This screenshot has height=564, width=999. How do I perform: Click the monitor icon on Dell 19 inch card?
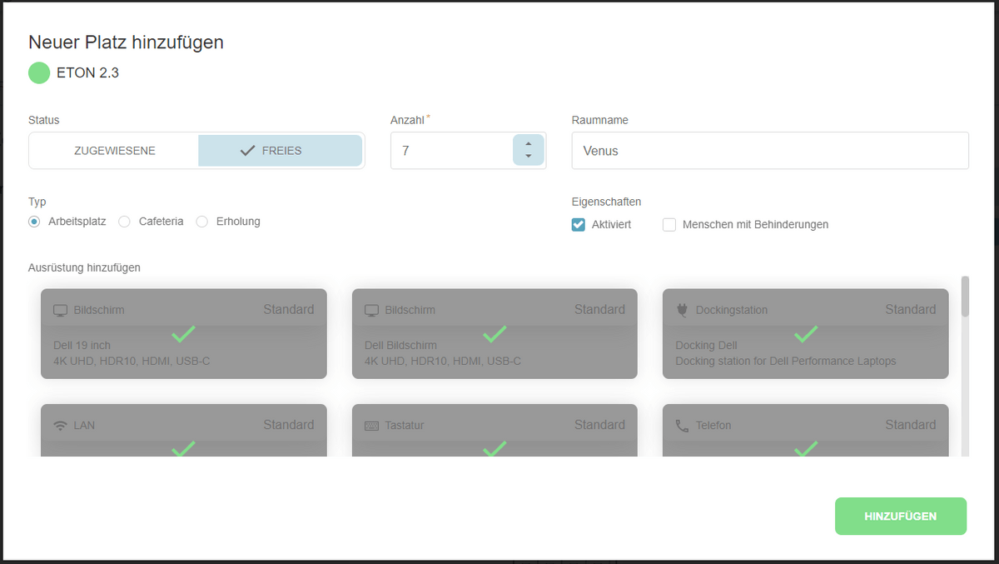60,310
